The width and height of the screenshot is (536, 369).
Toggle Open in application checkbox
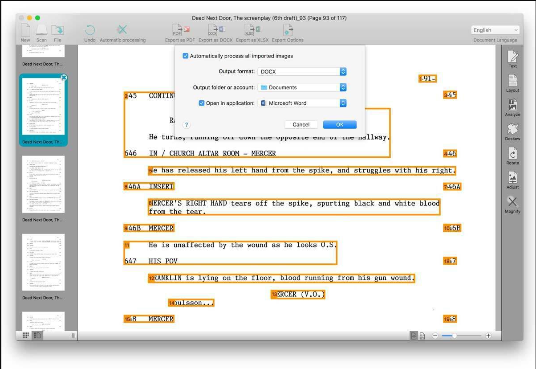click(202, 103)
